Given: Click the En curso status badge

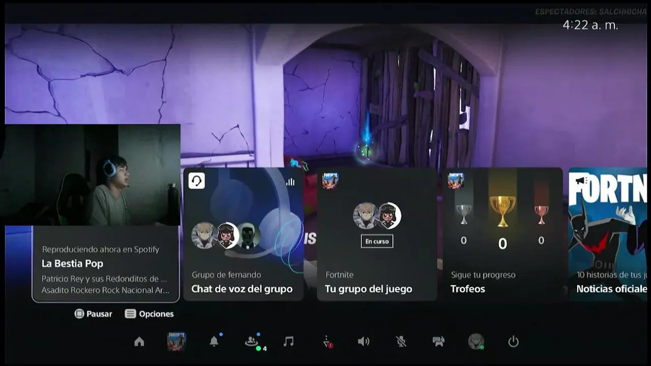Looking at the screenshot, I should click(377, 241).
